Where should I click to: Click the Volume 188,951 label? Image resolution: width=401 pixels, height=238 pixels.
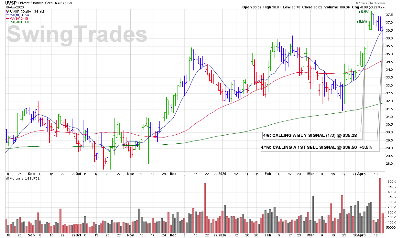[x=25, y=178]
